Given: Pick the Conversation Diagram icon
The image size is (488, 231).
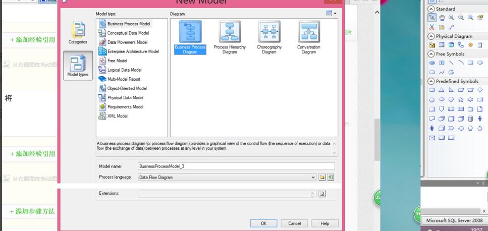Looking at the screenshot, I should (308, 32).
